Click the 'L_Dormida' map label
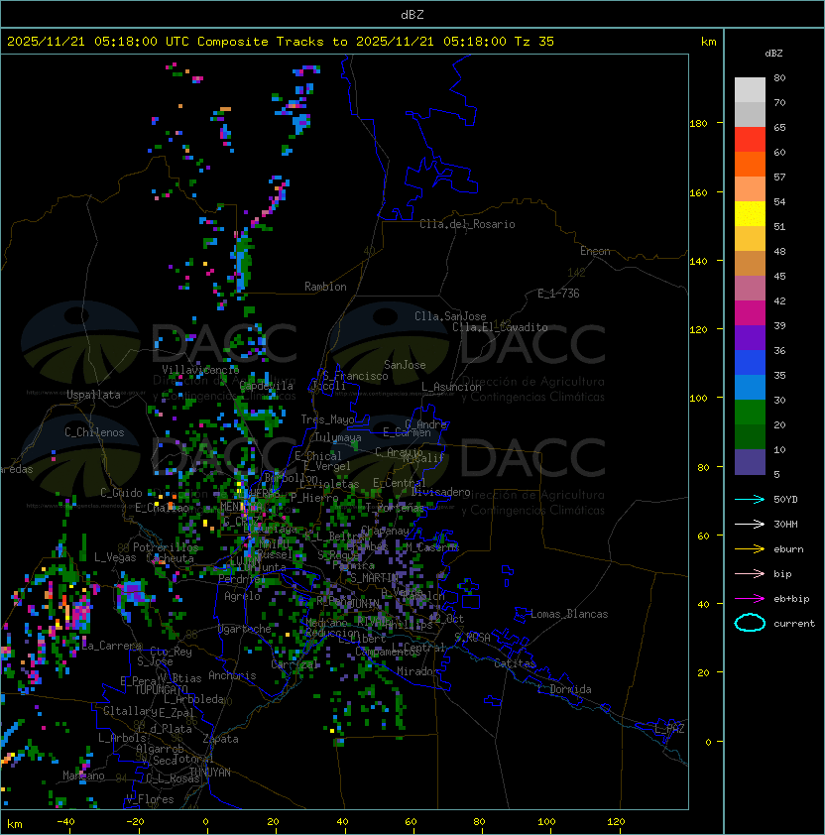825x835 pixels. 564,689
